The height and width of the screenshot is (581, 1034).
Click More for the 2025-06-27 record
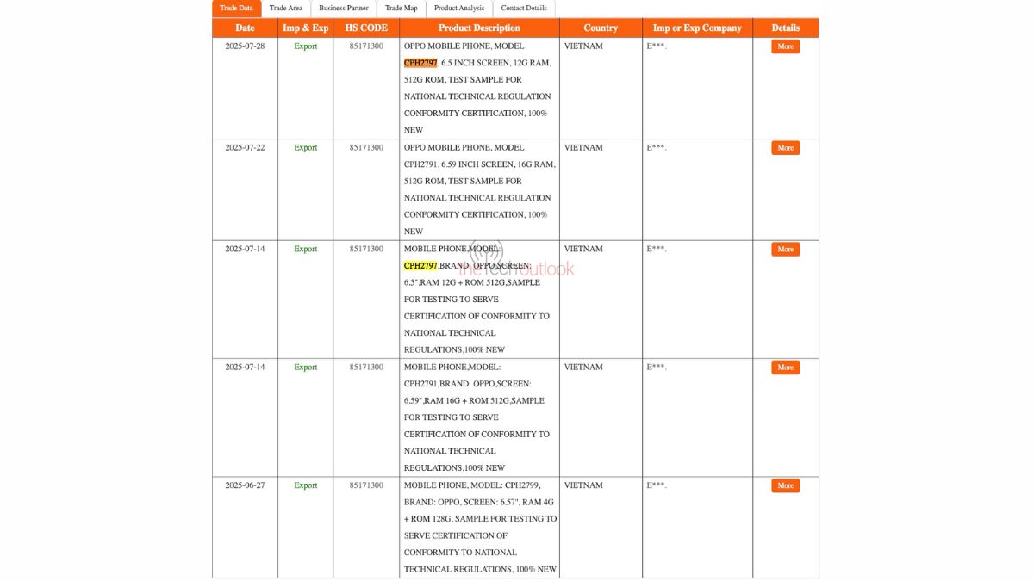[784, 485]
